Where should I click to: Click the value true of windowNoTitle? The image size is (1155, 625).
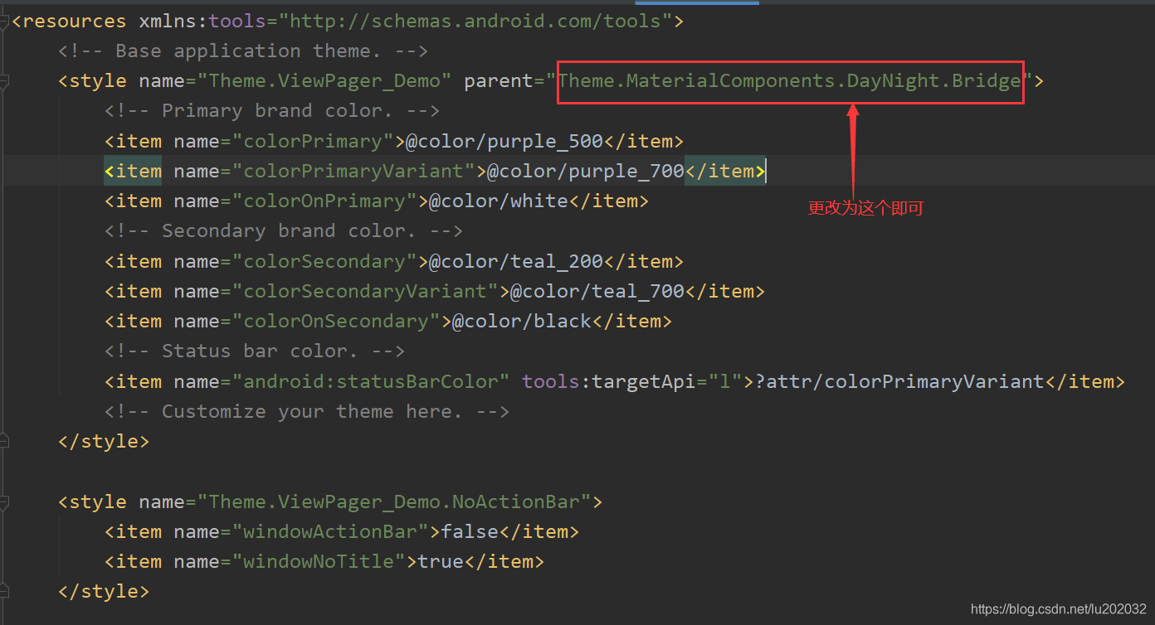(440, 562)
